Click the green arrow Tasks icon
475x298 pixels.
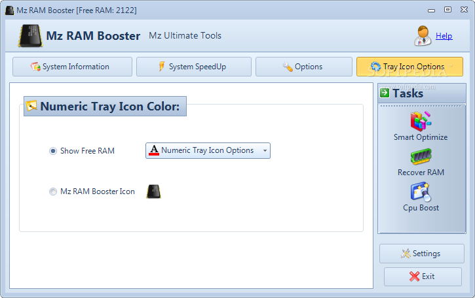tap(385, 93)
